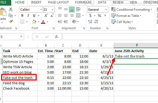
Task: Open the Borders dropdown arrow
Action: (x=27, y=22)
